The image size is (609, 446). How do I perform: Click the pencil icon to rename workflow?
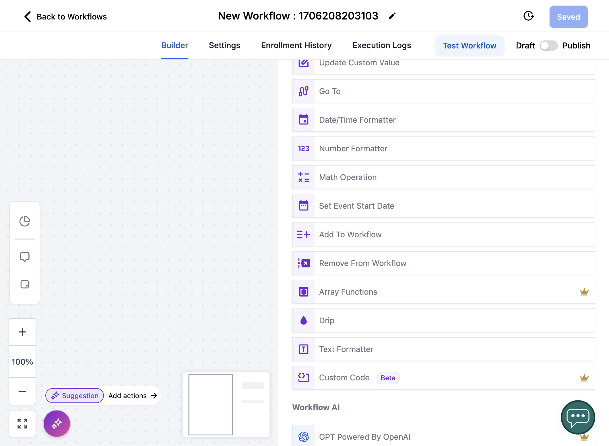[x=392, y=16]
